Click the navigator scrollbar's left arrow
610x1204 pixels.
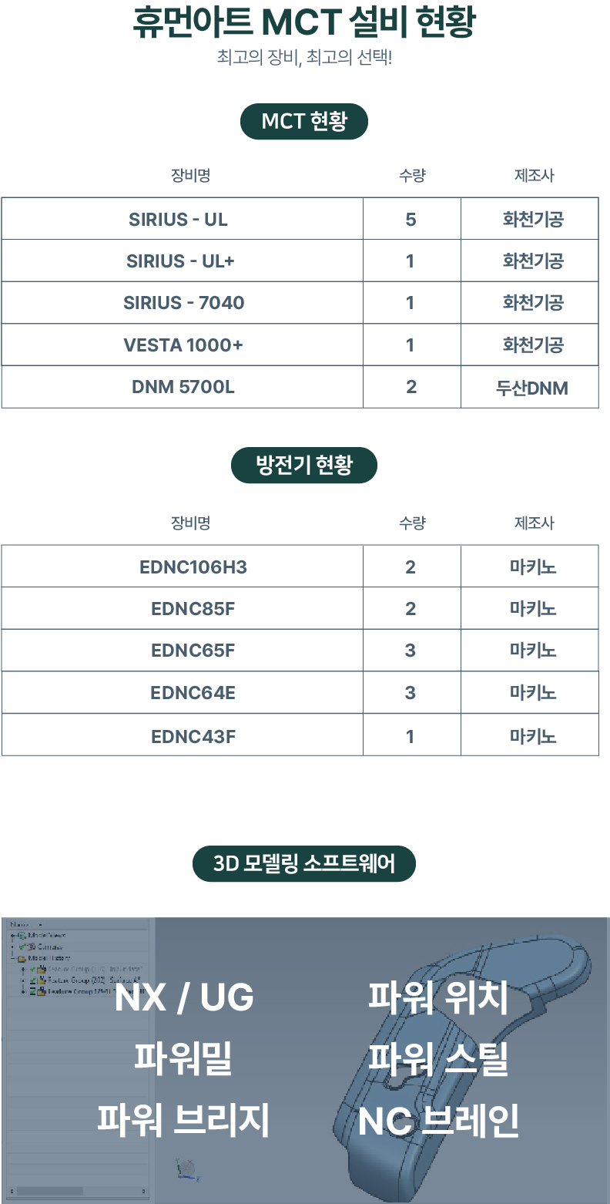(12, 1191)
